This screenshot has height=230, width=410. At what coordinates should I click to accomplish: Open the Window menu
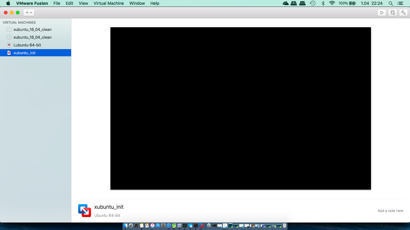click(x=137, y=3)
